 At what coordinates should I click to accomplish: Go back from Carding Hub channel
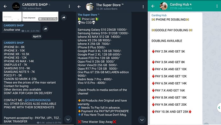tap(153, 6)
